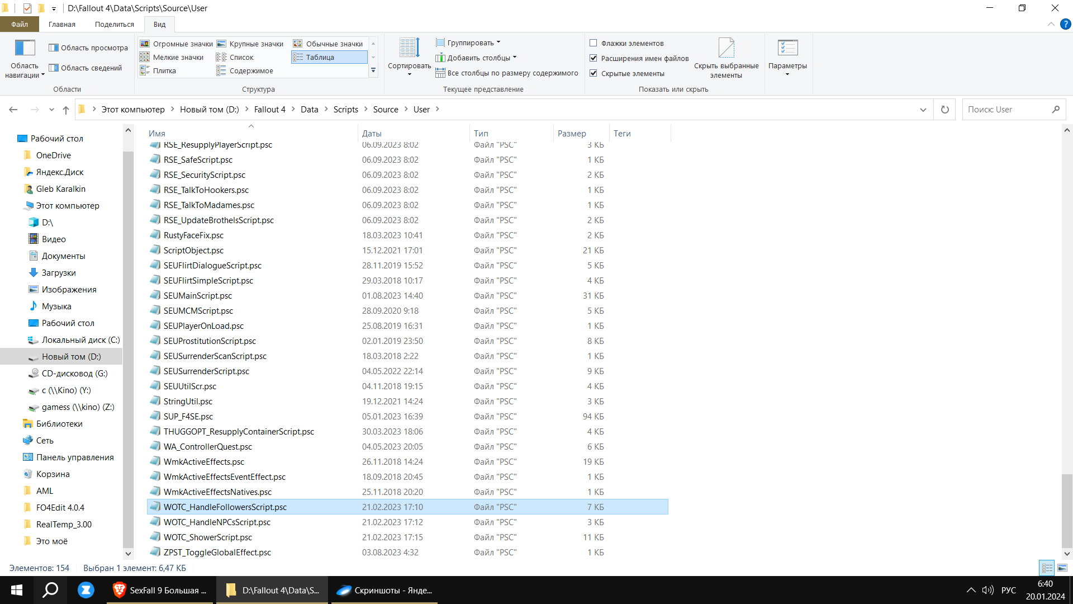The height and width of the screenshot is (604, 1073).
Task: Select the Preview pane (Область просмотра) button
Action: click(88, 48)
